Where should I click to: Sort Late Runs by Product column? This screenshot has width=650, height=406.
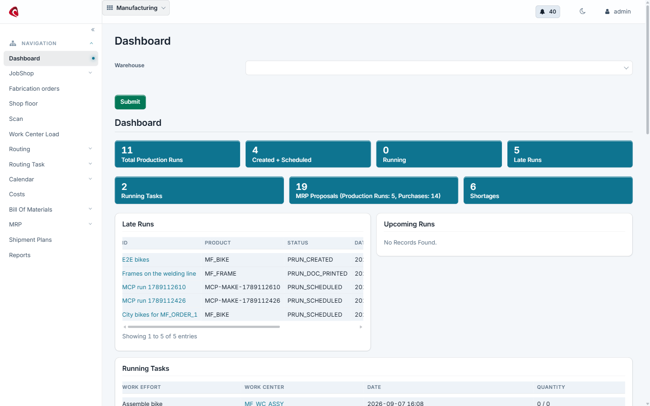[218, 243]
